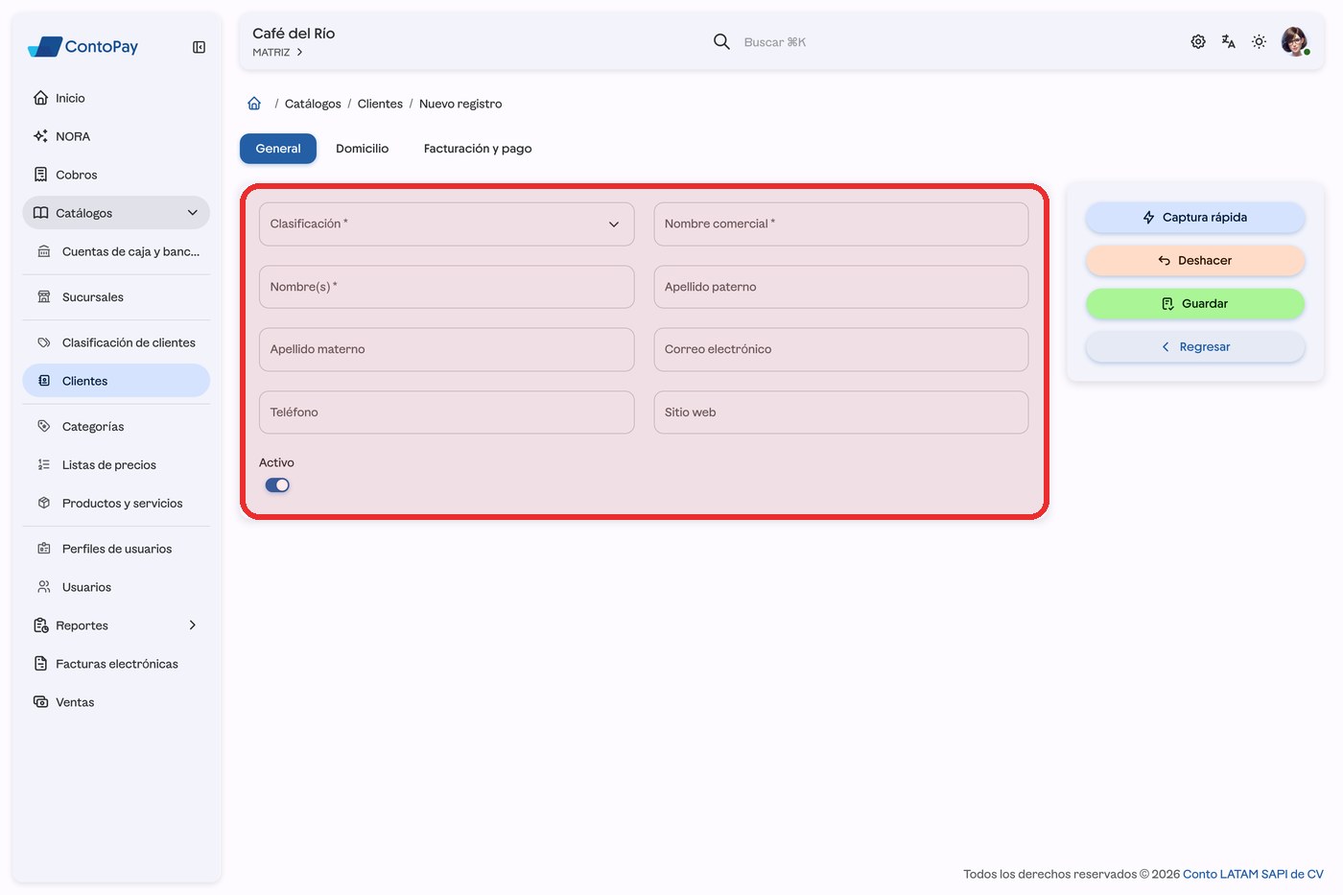Open Listas de precios
This screenshot has width=1343, height=895.
116,465
